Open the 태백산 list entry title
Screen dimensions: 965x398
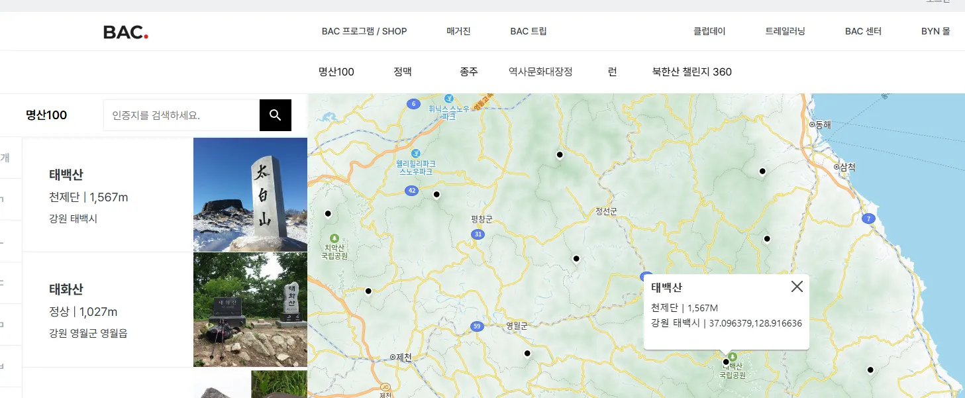click(66, 175)
